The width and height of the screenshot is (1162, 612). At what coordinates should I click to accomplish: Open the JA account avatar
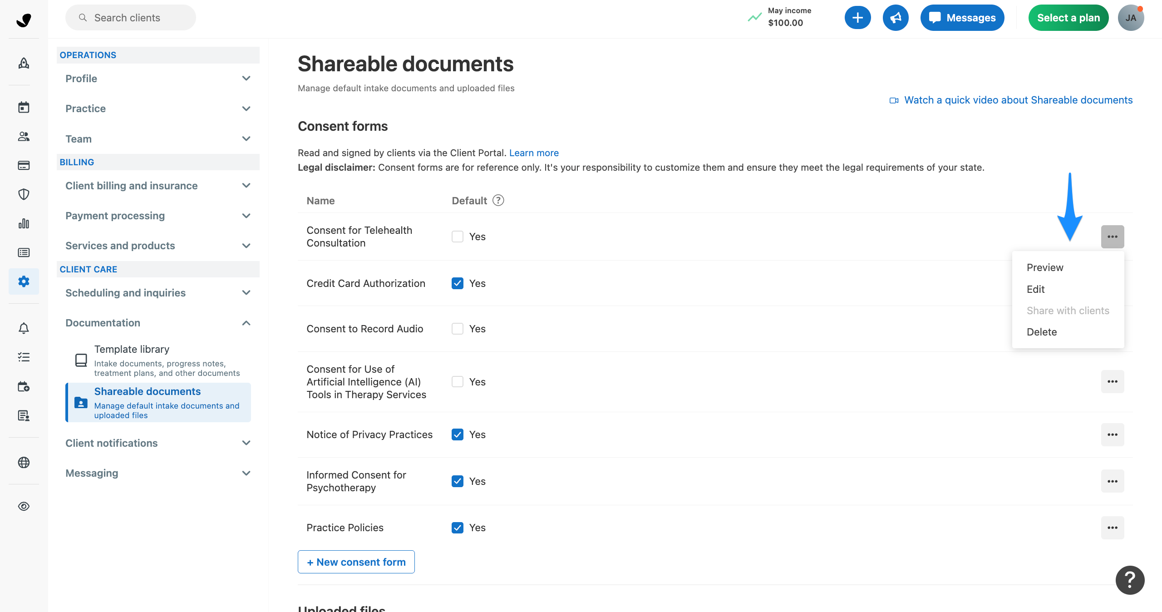(1131, 18)
